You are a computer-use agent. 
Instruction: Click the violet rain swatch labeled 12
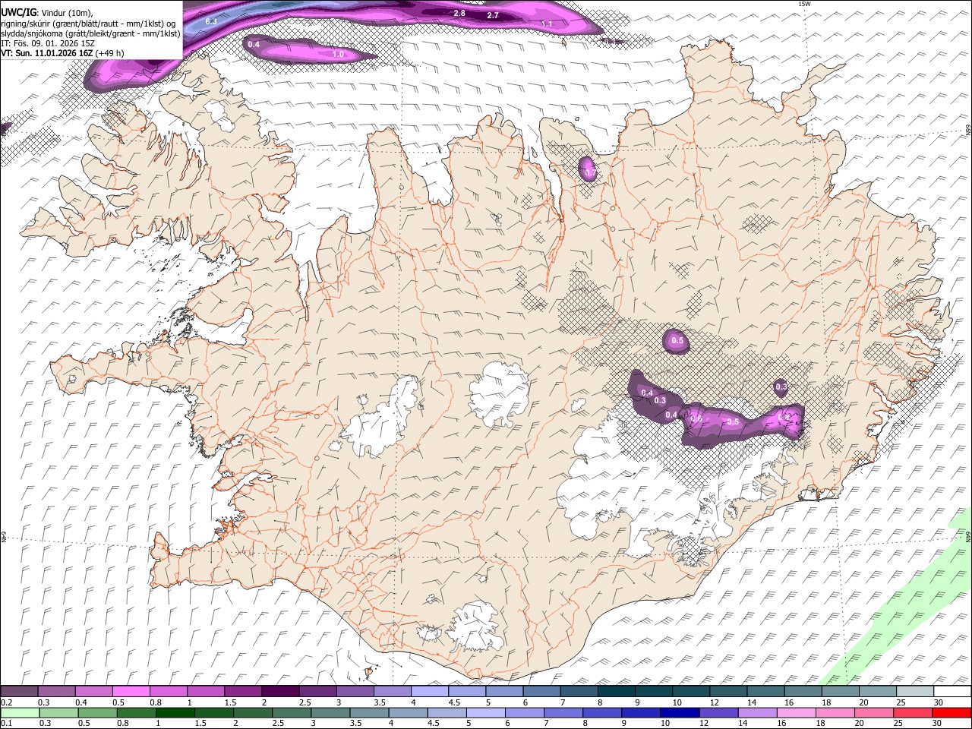tap(718, 712)
